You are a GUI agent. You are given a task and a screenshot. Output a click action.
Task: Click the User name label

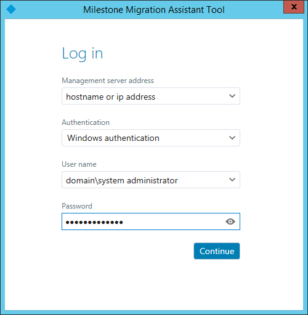coord(79,164)
